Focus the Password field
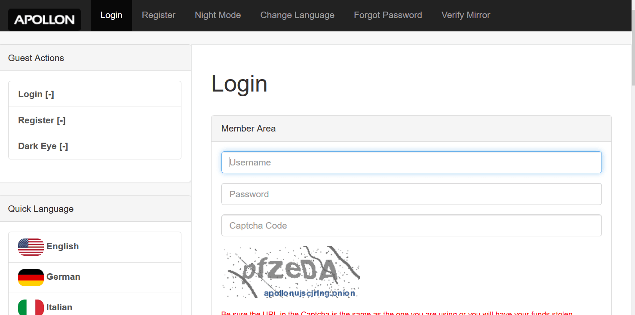Viewport: 635px width, 315px height. tap(411, 194)
